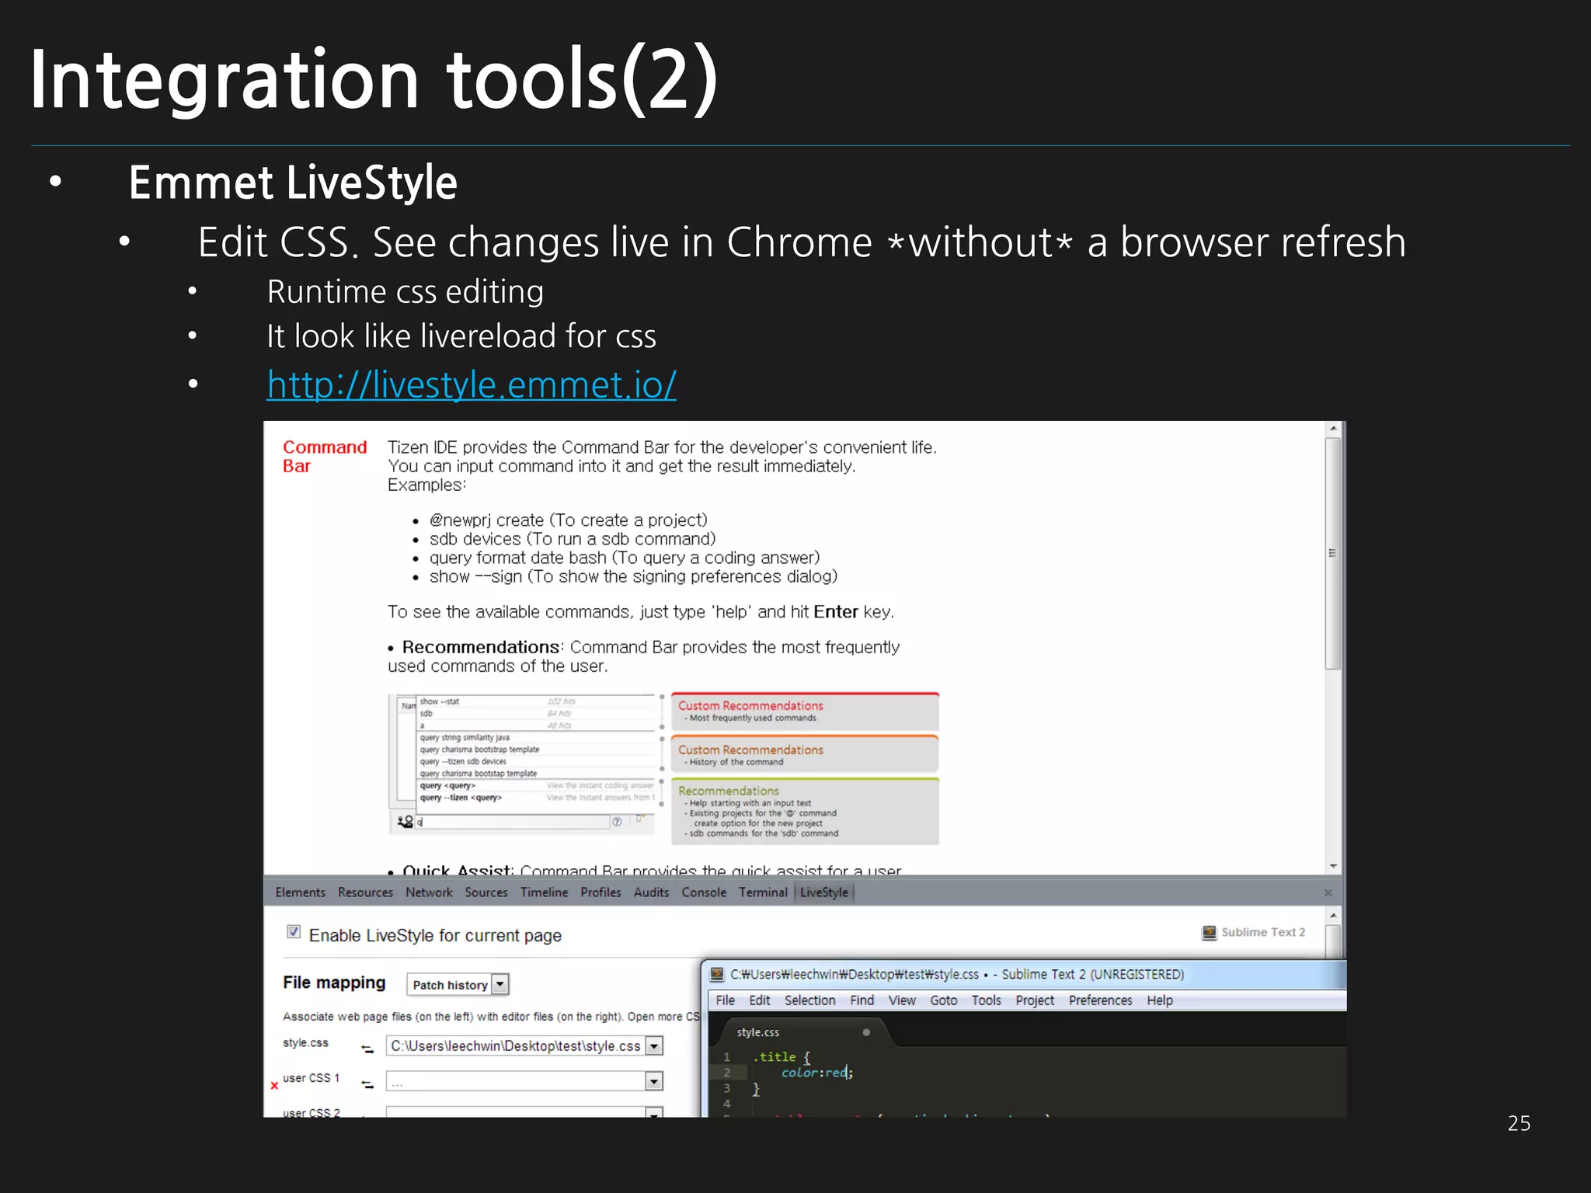Open the Preferences menu in Sublime Text
This screenshot has width=1591, height=1193.
pyautogui.click(x=1100, y=1000)
